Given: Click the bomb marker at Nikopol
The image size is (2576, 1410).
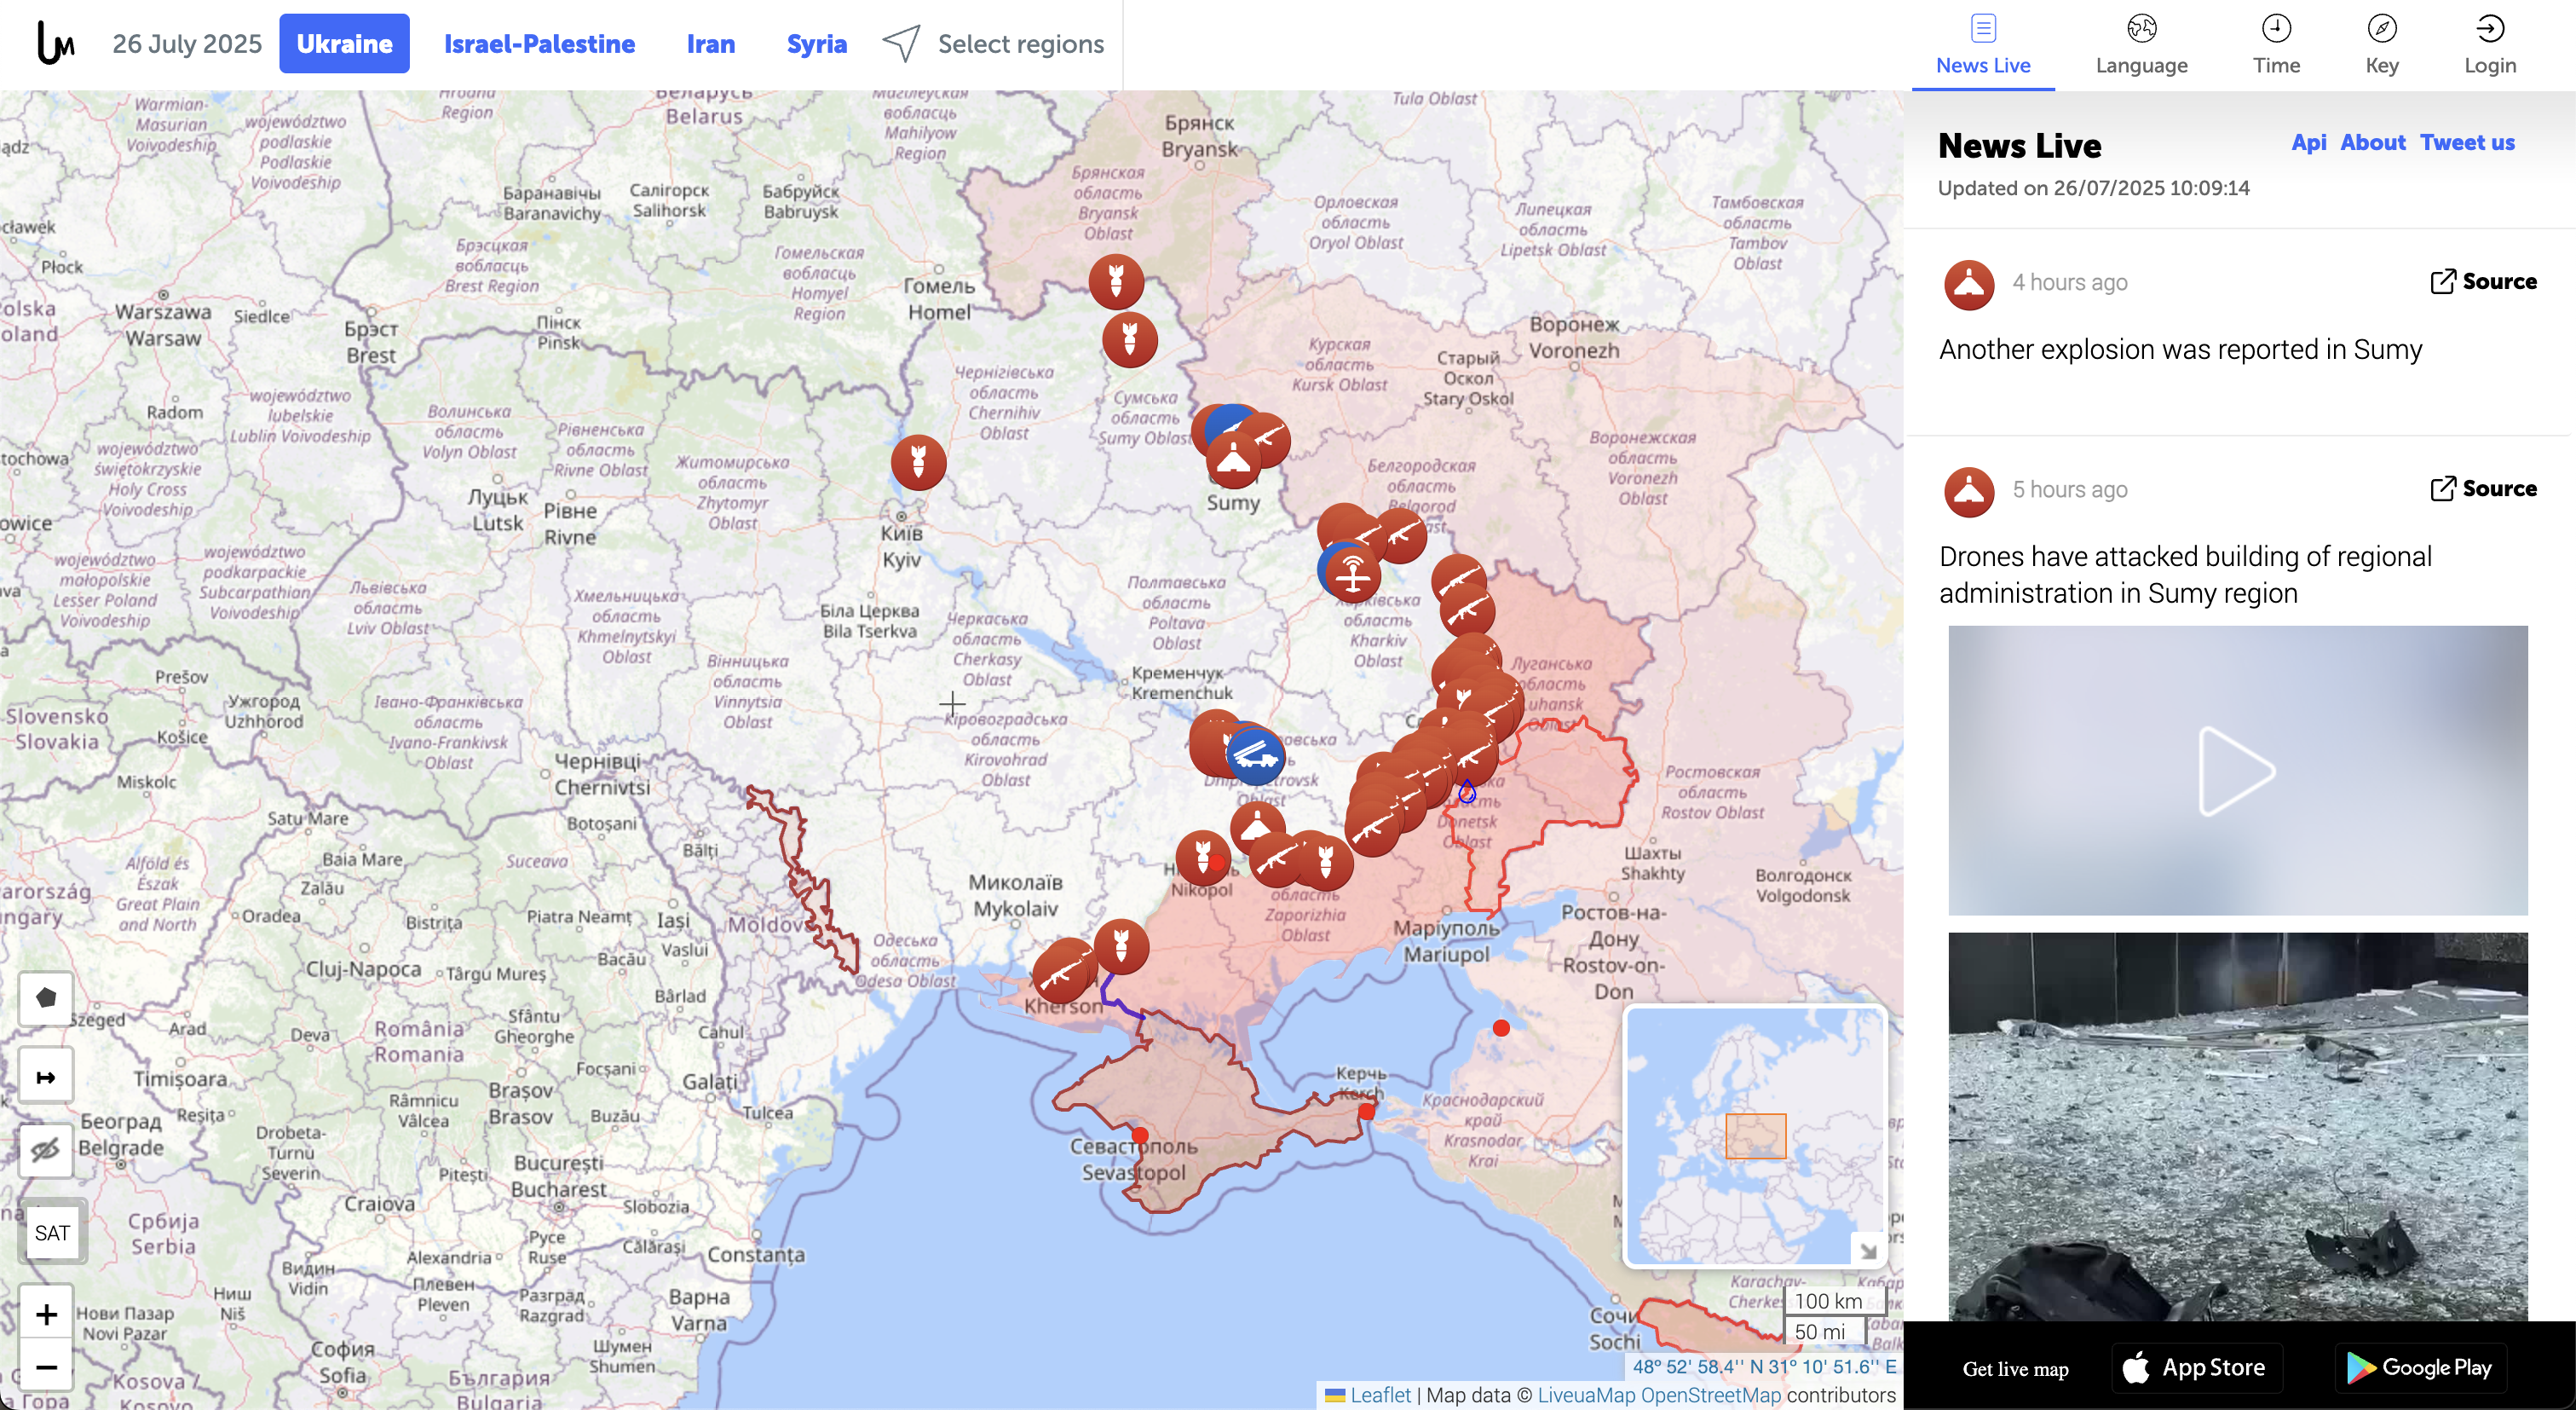Looking at the screenshot, I should click(1202, 858).
